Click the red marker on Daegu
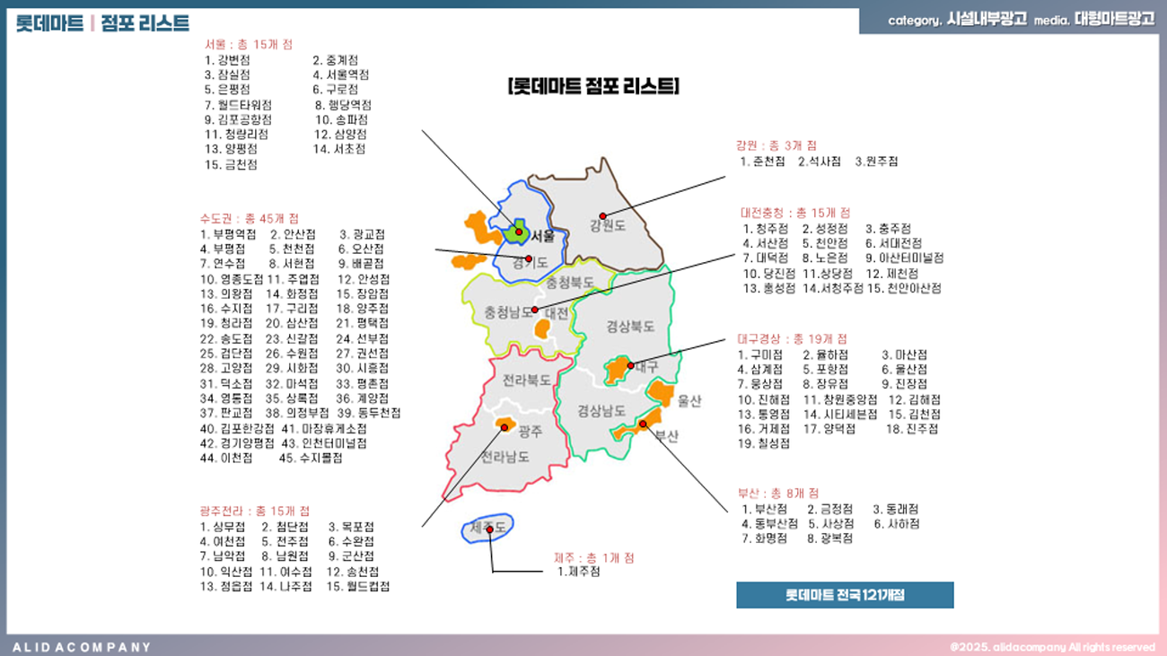The width and height of the screenshot is (1167, 656). pos(631,365)
